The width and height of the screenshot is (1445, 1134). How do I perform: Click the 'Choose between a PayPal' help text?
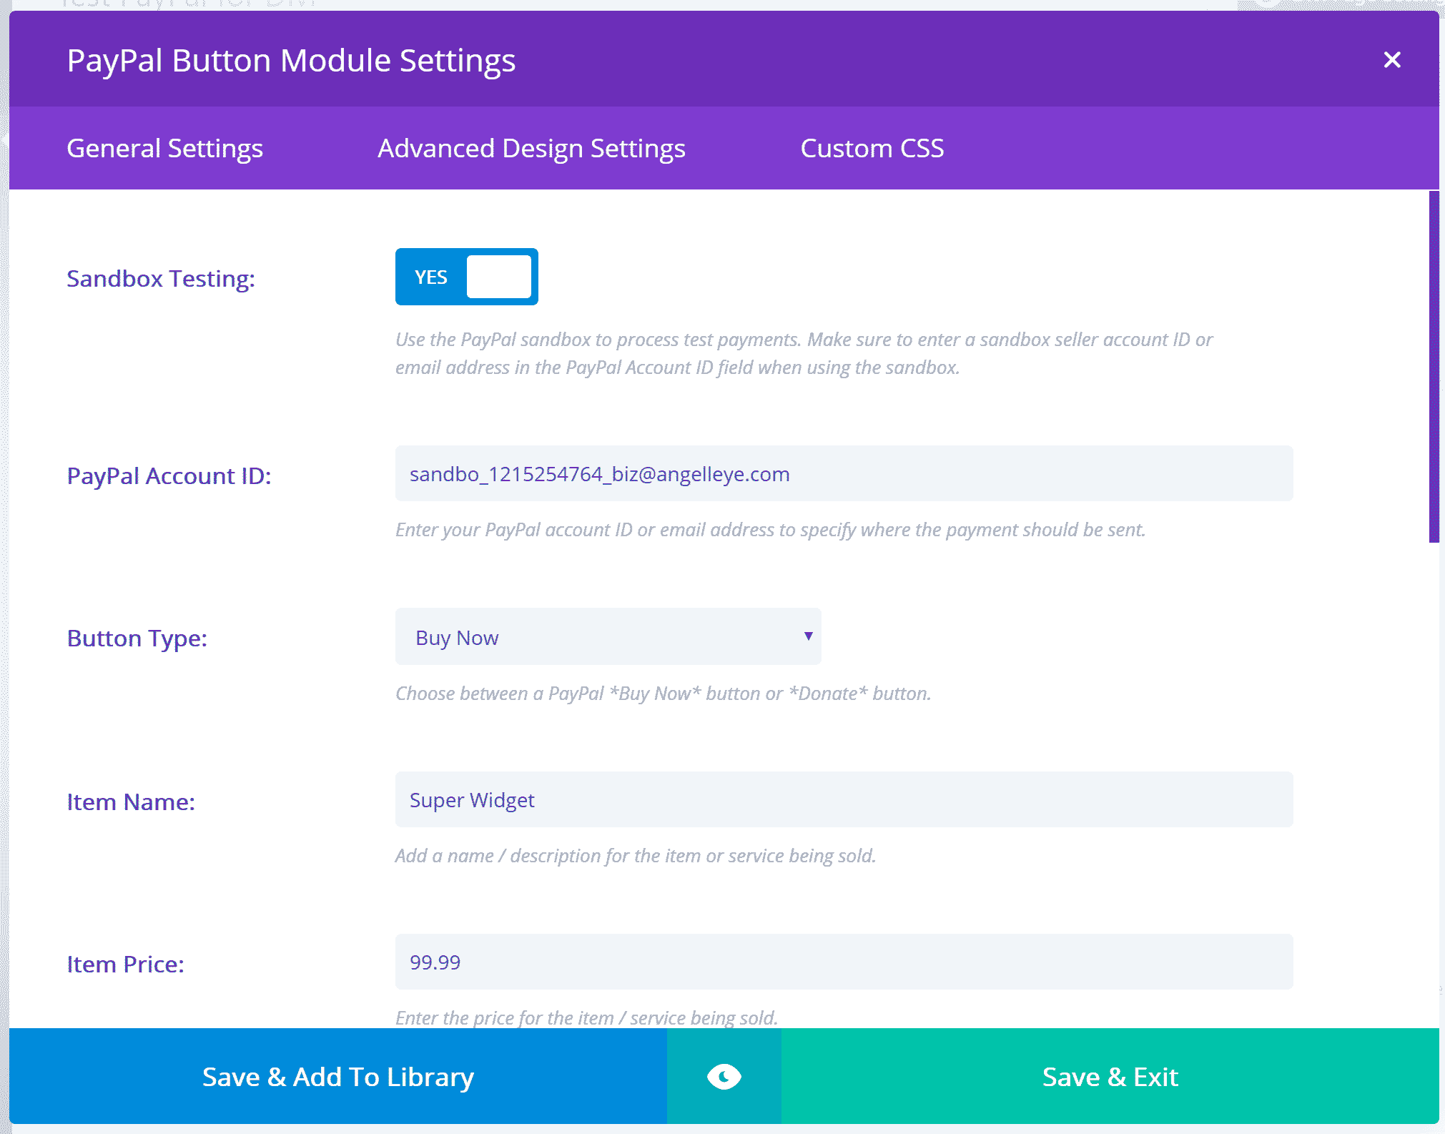click(663, 693)
